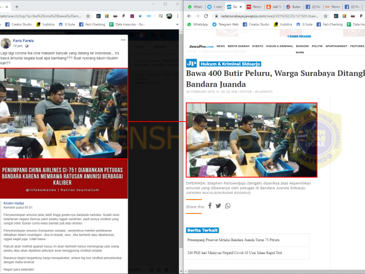Open NEWS menu on JawaPos
Image resolution: width=365 pixels, height=274 pixels.
click(221, 46)
